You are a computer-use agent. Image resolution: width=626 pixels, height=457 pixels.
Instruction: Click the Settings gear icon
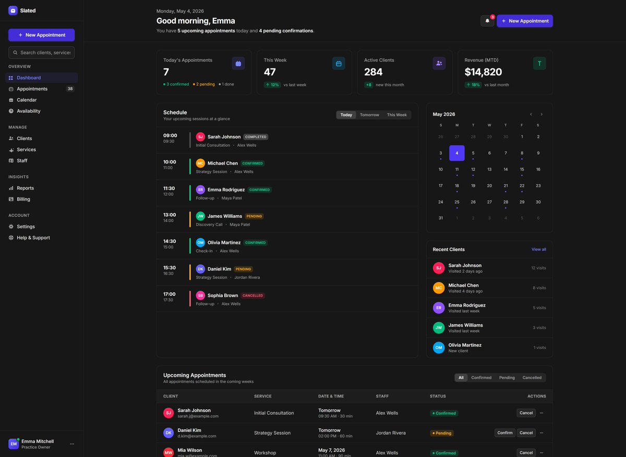tap(11, 227)
